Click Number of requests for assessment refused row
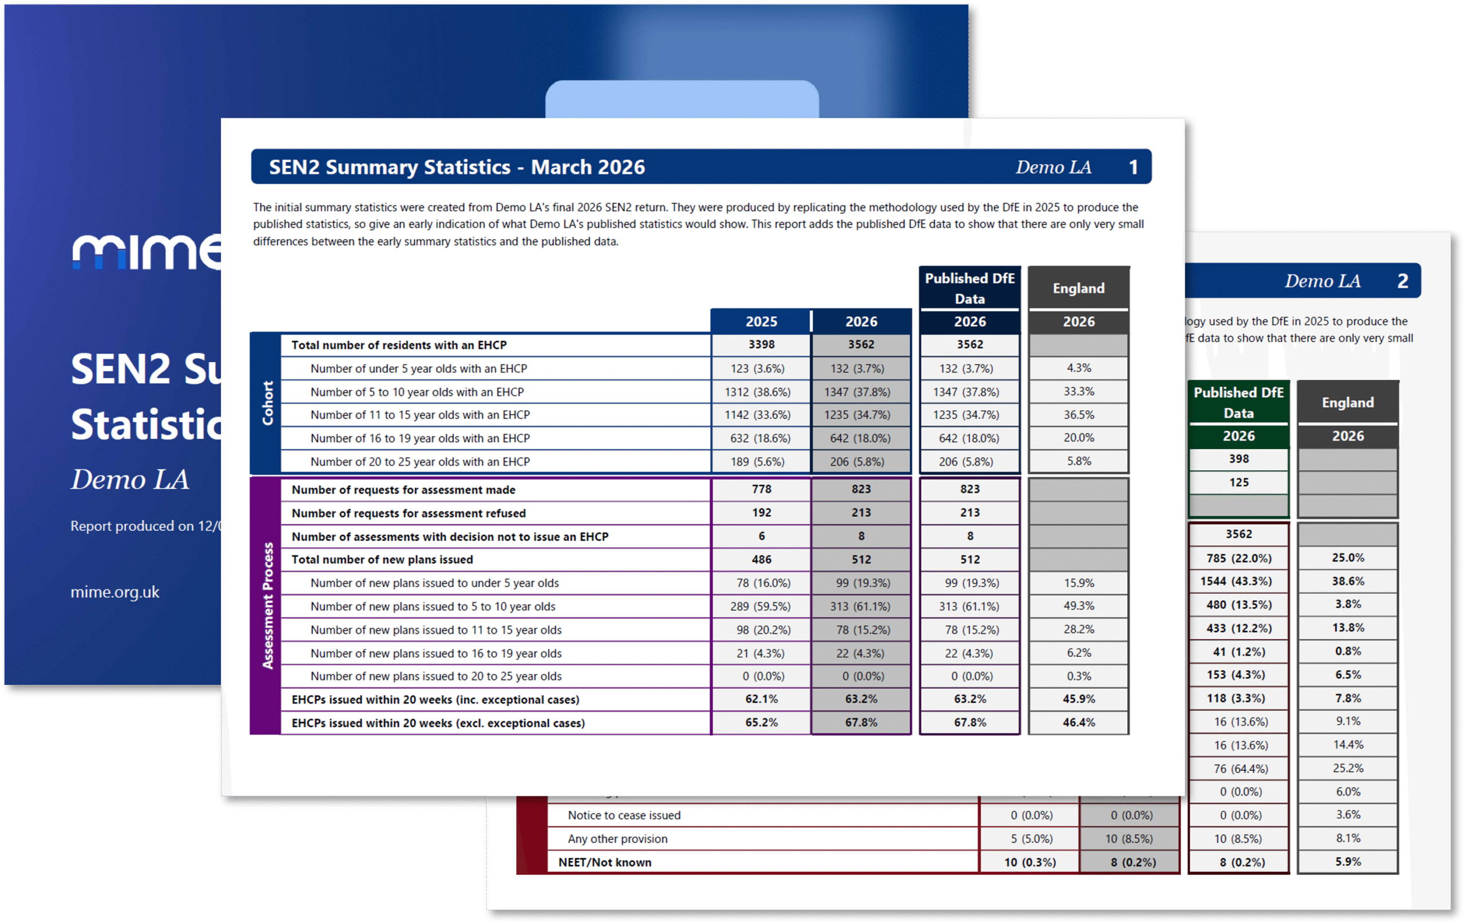This screenshot has height=924, width=1465. pos(408,513)
